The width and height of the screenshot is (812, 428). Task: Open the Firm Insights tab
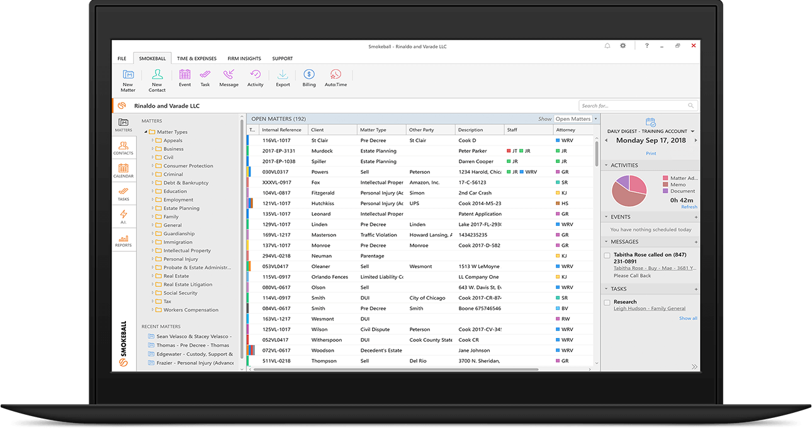244,59
